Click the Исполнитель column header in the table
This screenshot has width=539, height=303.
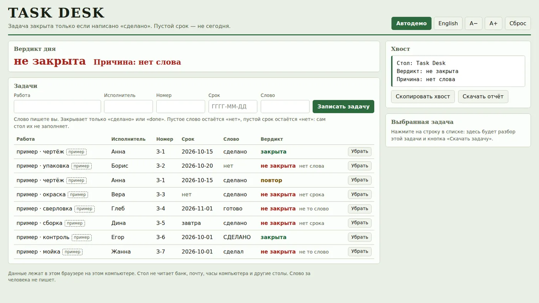(x=129, y=139)
